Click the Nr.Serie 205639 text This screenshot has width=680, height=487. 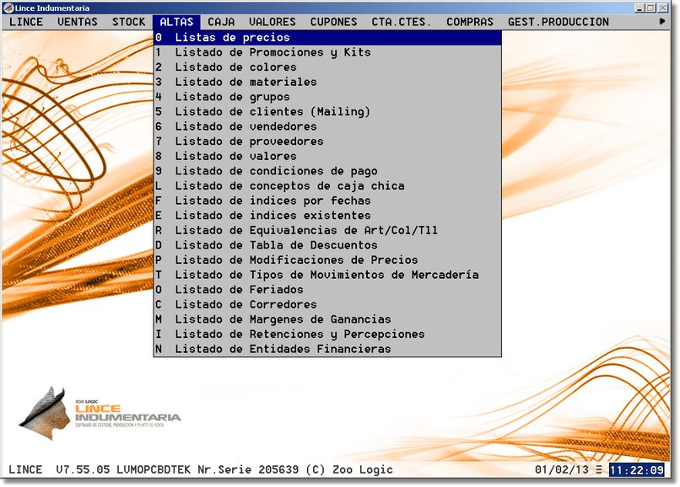coord(248,470)
